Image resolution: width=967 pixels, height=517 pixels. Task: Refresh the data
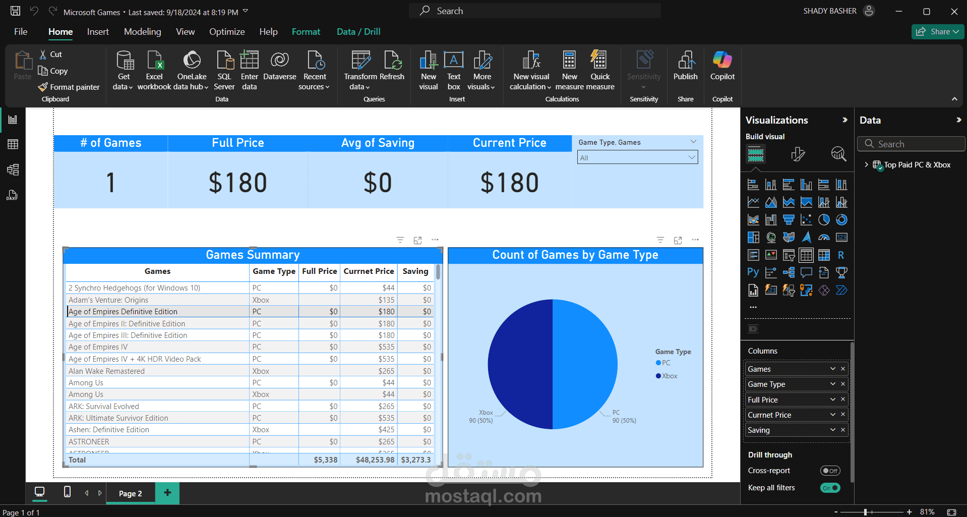tap(392, 66)
